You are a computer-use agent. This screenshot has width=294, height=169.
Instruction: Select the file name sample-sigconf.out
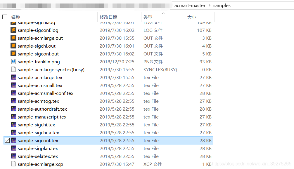38,54
